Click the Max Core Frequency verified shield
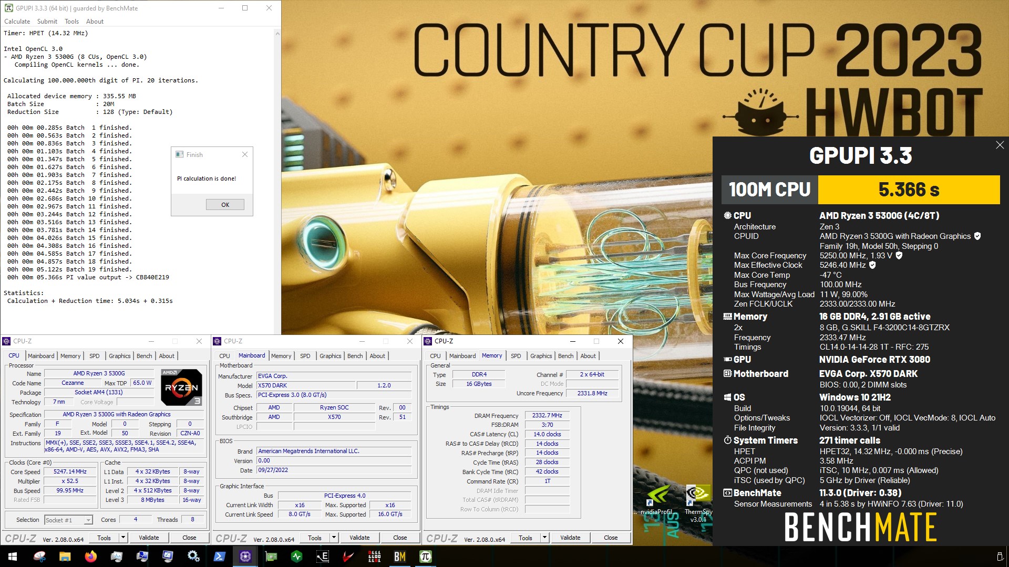 point(899,256)
